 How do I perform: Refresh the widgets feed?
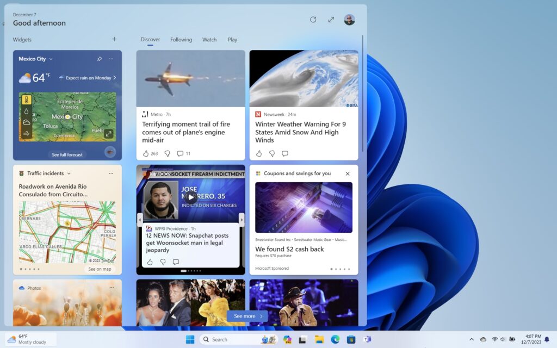pyautogui.click(x=313, y=20)
